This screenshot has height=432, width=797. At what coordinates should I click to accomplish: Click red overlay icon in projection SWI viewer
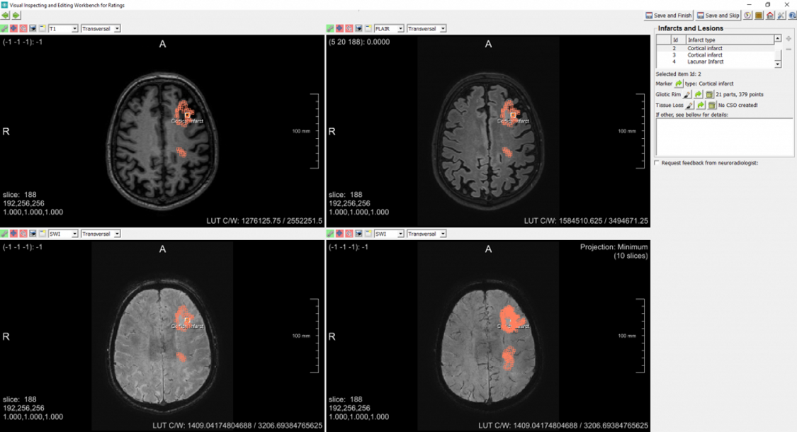[349, 234]
